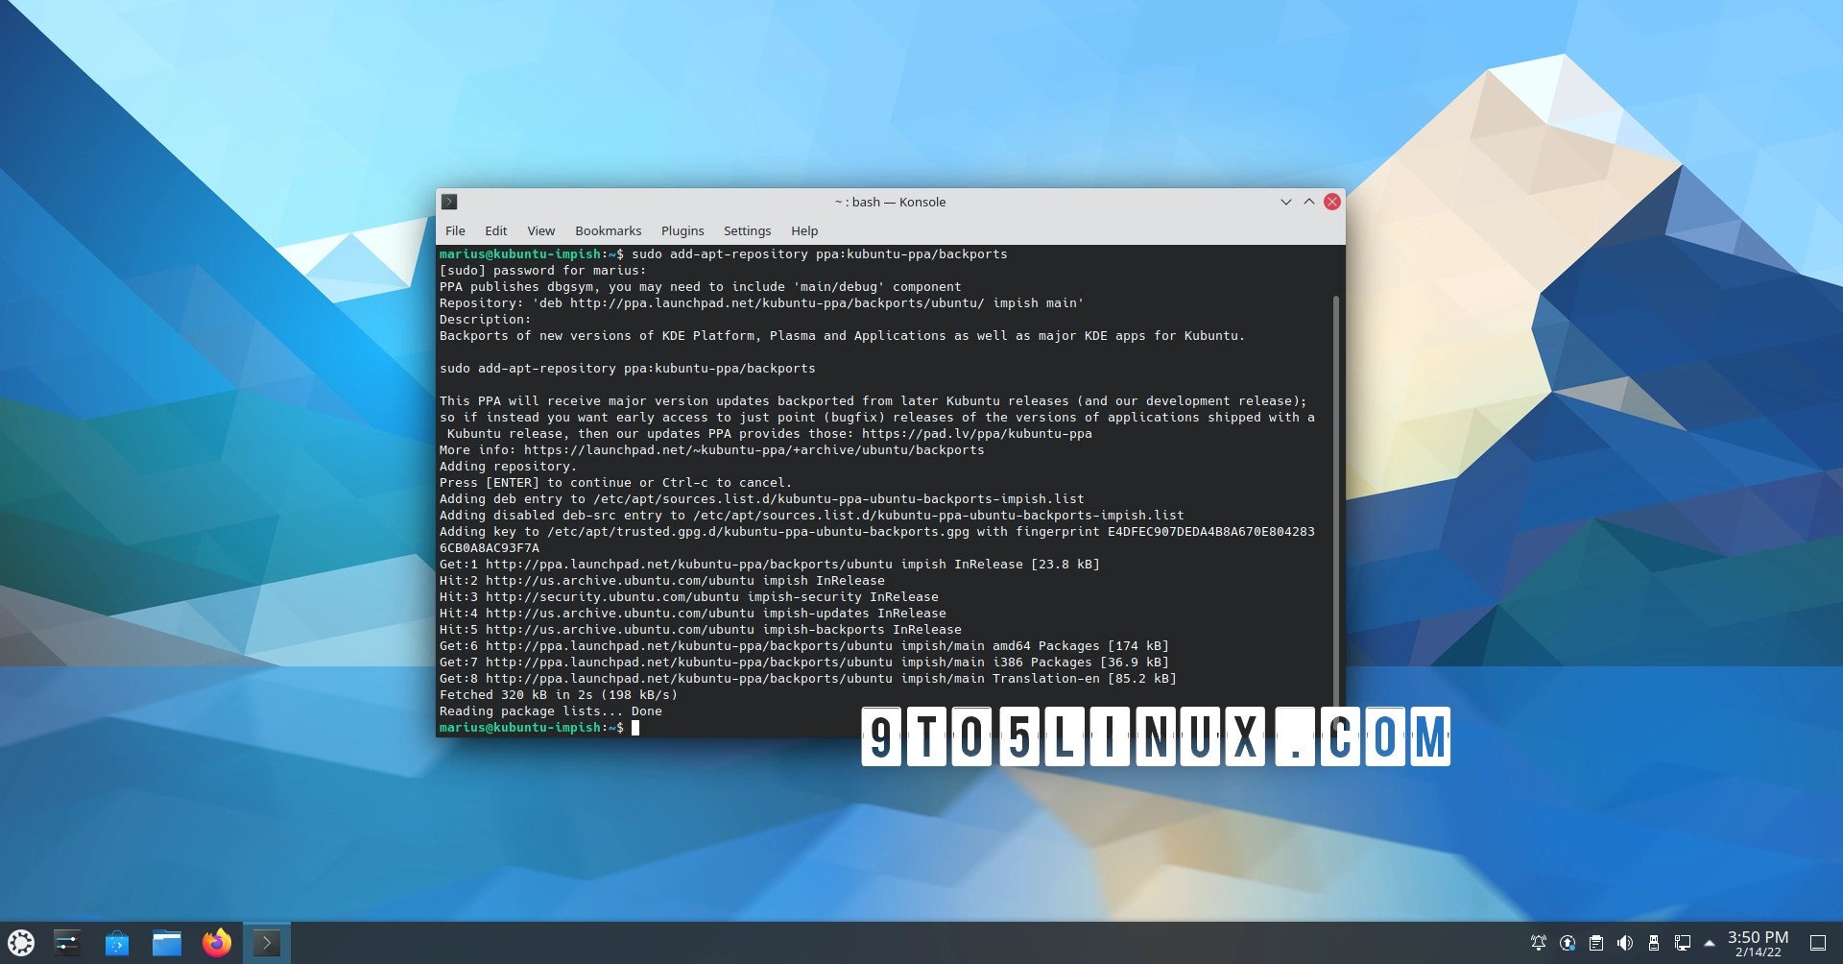The width and height of the screenshot is (1843, 964).
Task: Click the "~ : bash — Konsole" title bar
Action: click(x=891, y=202)
